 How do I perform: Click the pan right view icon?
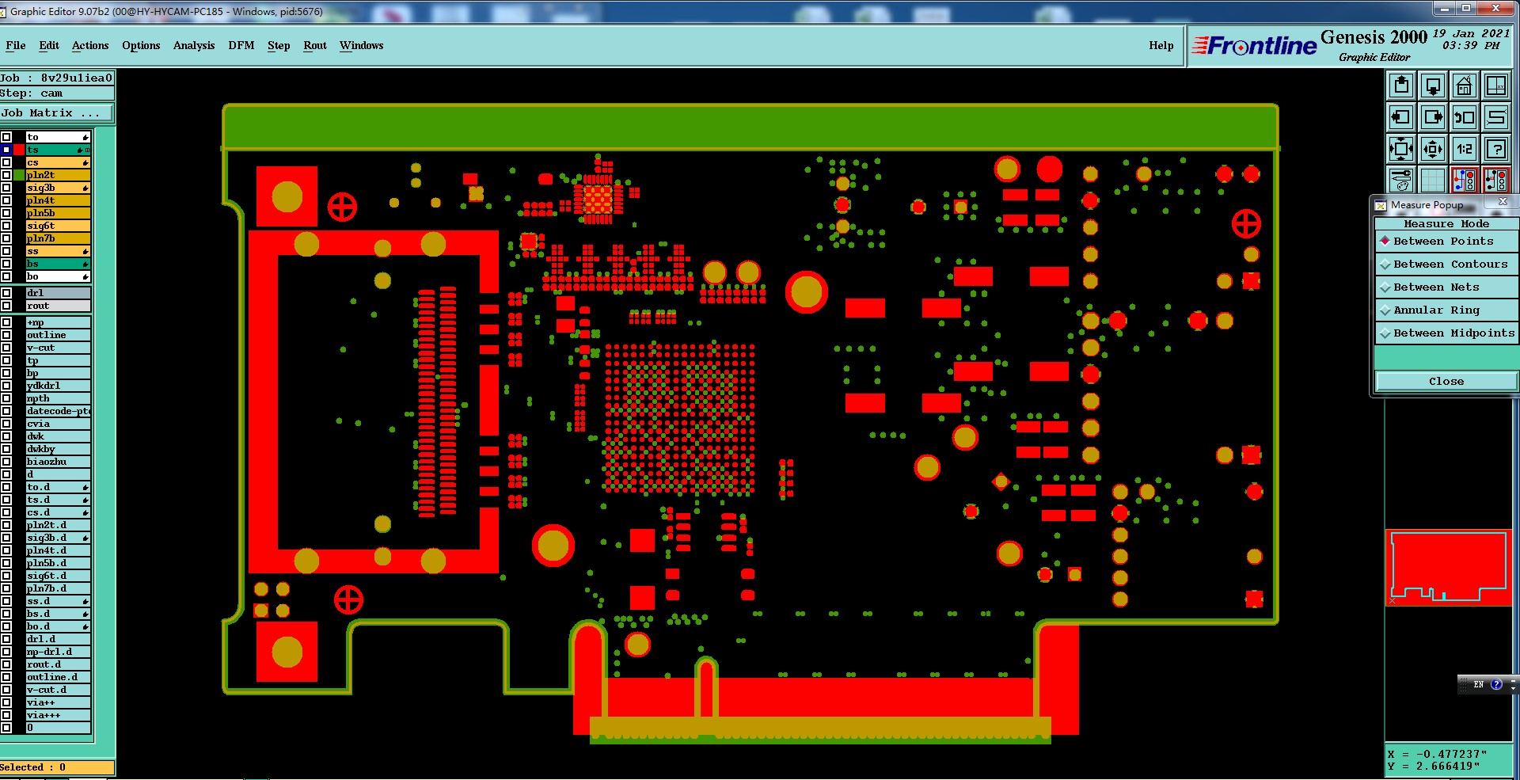pyautogui.click(x=1433, y=118)
